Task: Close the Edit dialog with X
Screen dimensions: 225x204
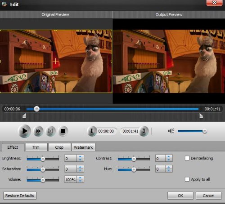Action: point(214,3)
